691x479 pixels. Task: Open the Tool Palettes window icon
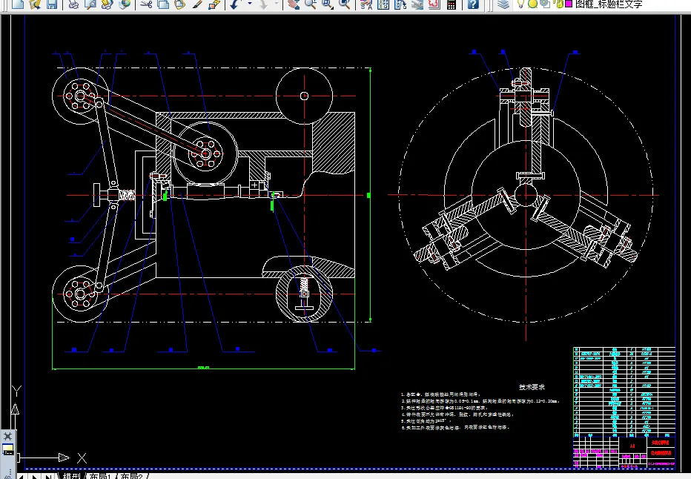(x=400, y=4)
